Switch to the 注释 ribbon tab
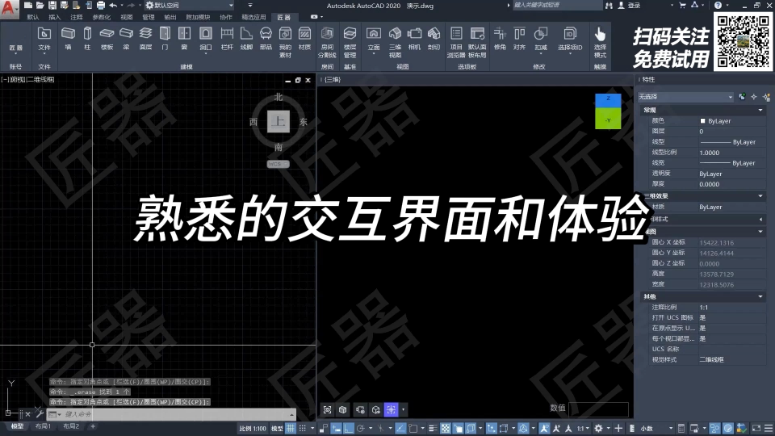The image size is (775, 436). coord(76,17)
